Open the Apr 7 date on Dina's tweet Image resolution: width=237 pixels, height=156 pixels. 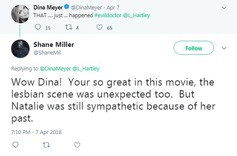[x=113, y=8]
